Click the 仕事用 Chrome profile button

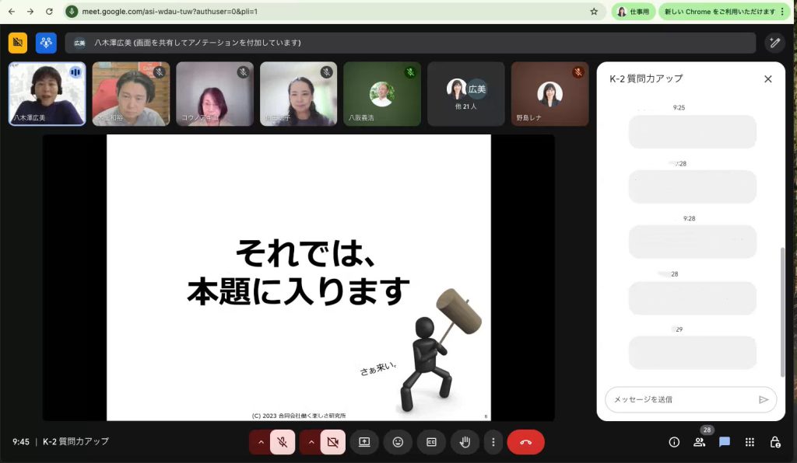pos(634,12)
